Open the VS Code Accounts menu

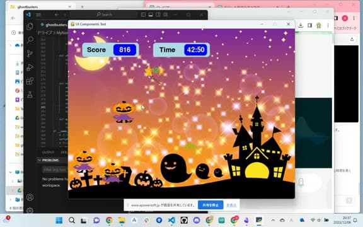[x=30, y=197]
